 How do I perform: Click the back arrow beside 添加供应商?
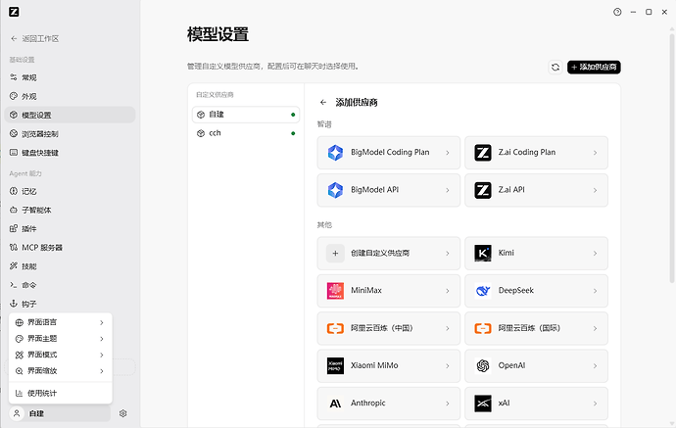click(323, 103)
